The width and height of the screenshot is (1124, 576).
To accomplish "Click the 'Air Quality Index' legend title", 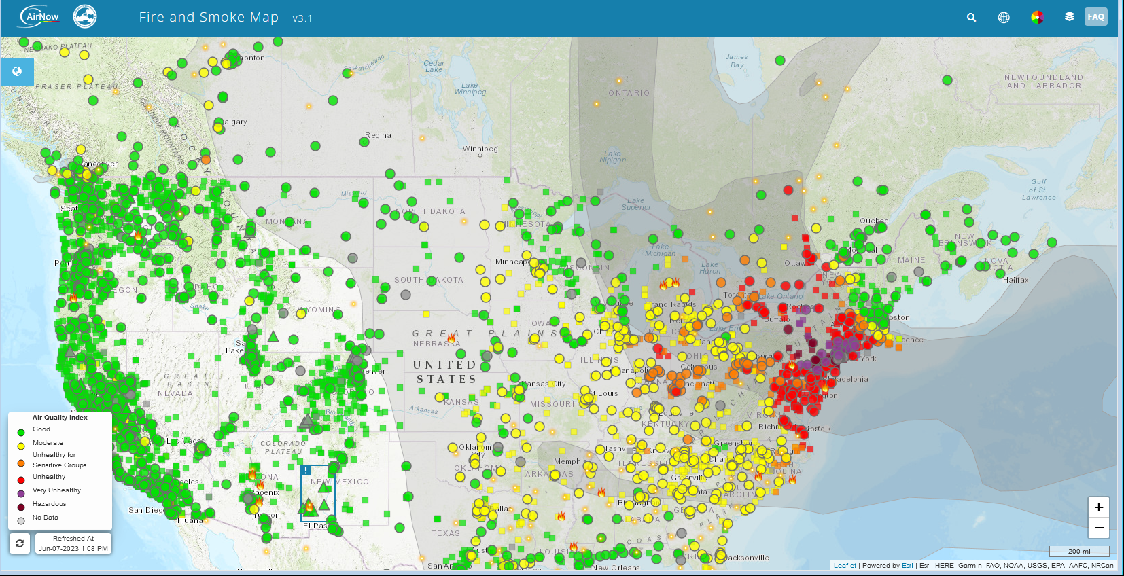I will coord(60,418).
